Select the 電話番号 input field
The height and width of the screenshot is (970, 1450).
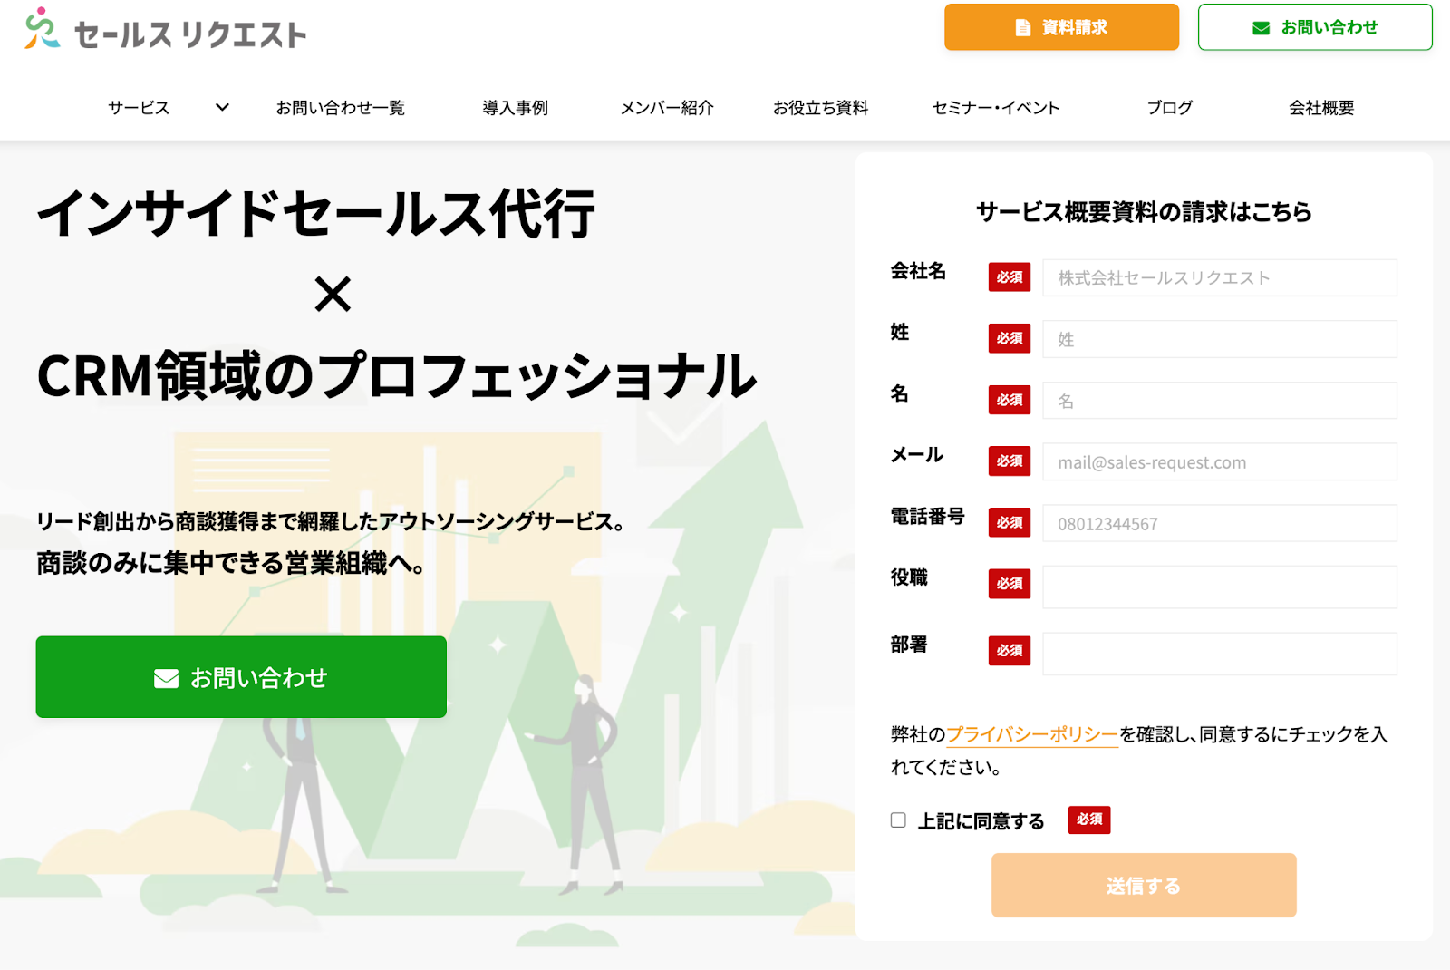coord(1219,524)
